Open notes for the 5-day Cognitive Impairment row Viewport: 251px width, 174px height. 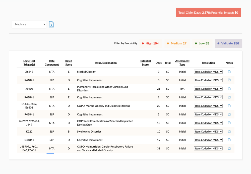(229, 114)
